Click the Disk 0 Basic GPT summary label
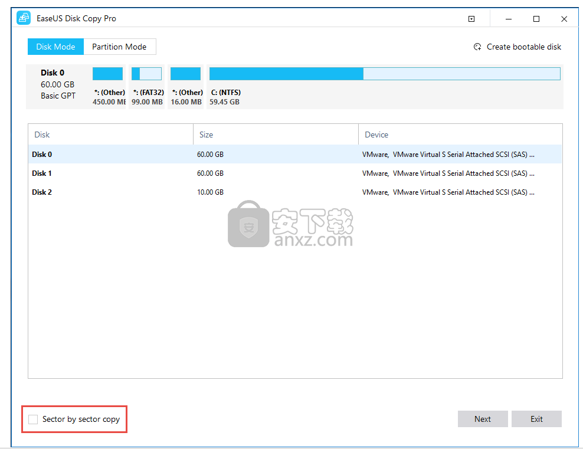 (x=58, y=84)
